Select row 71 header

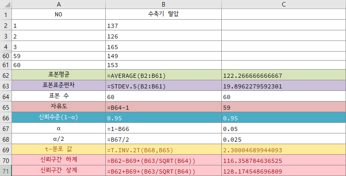(x=6, y=171)
